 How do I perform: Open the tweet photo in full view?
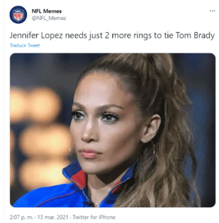[x=112, y=130]
